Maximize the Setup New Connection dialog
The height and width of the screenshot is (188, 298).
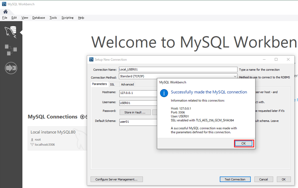[276, 59]
